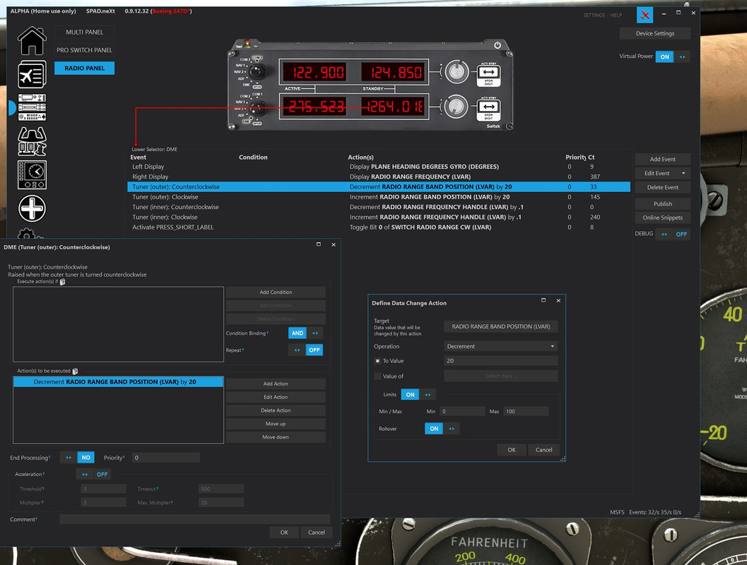Click the Add Condition button
This screenshot has height=565, width=747.
pos(276,292)
